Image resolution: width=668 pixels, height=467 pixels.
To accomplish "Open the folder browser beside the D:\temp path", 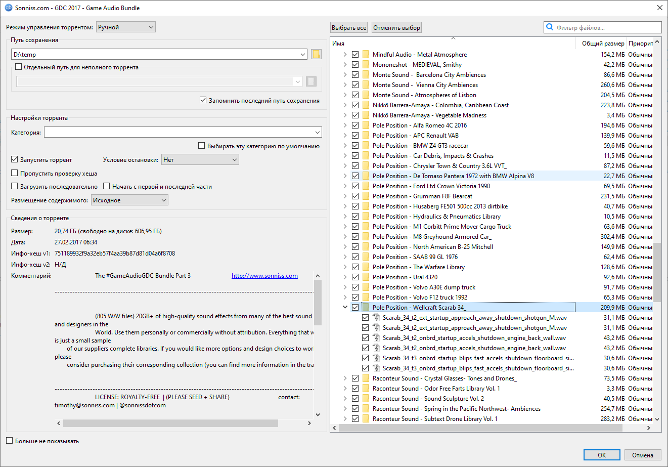I will (316, 54).
